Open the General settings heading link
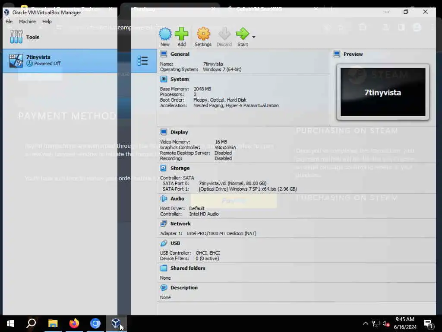The image size is (442, 332). tap(180, 54)
